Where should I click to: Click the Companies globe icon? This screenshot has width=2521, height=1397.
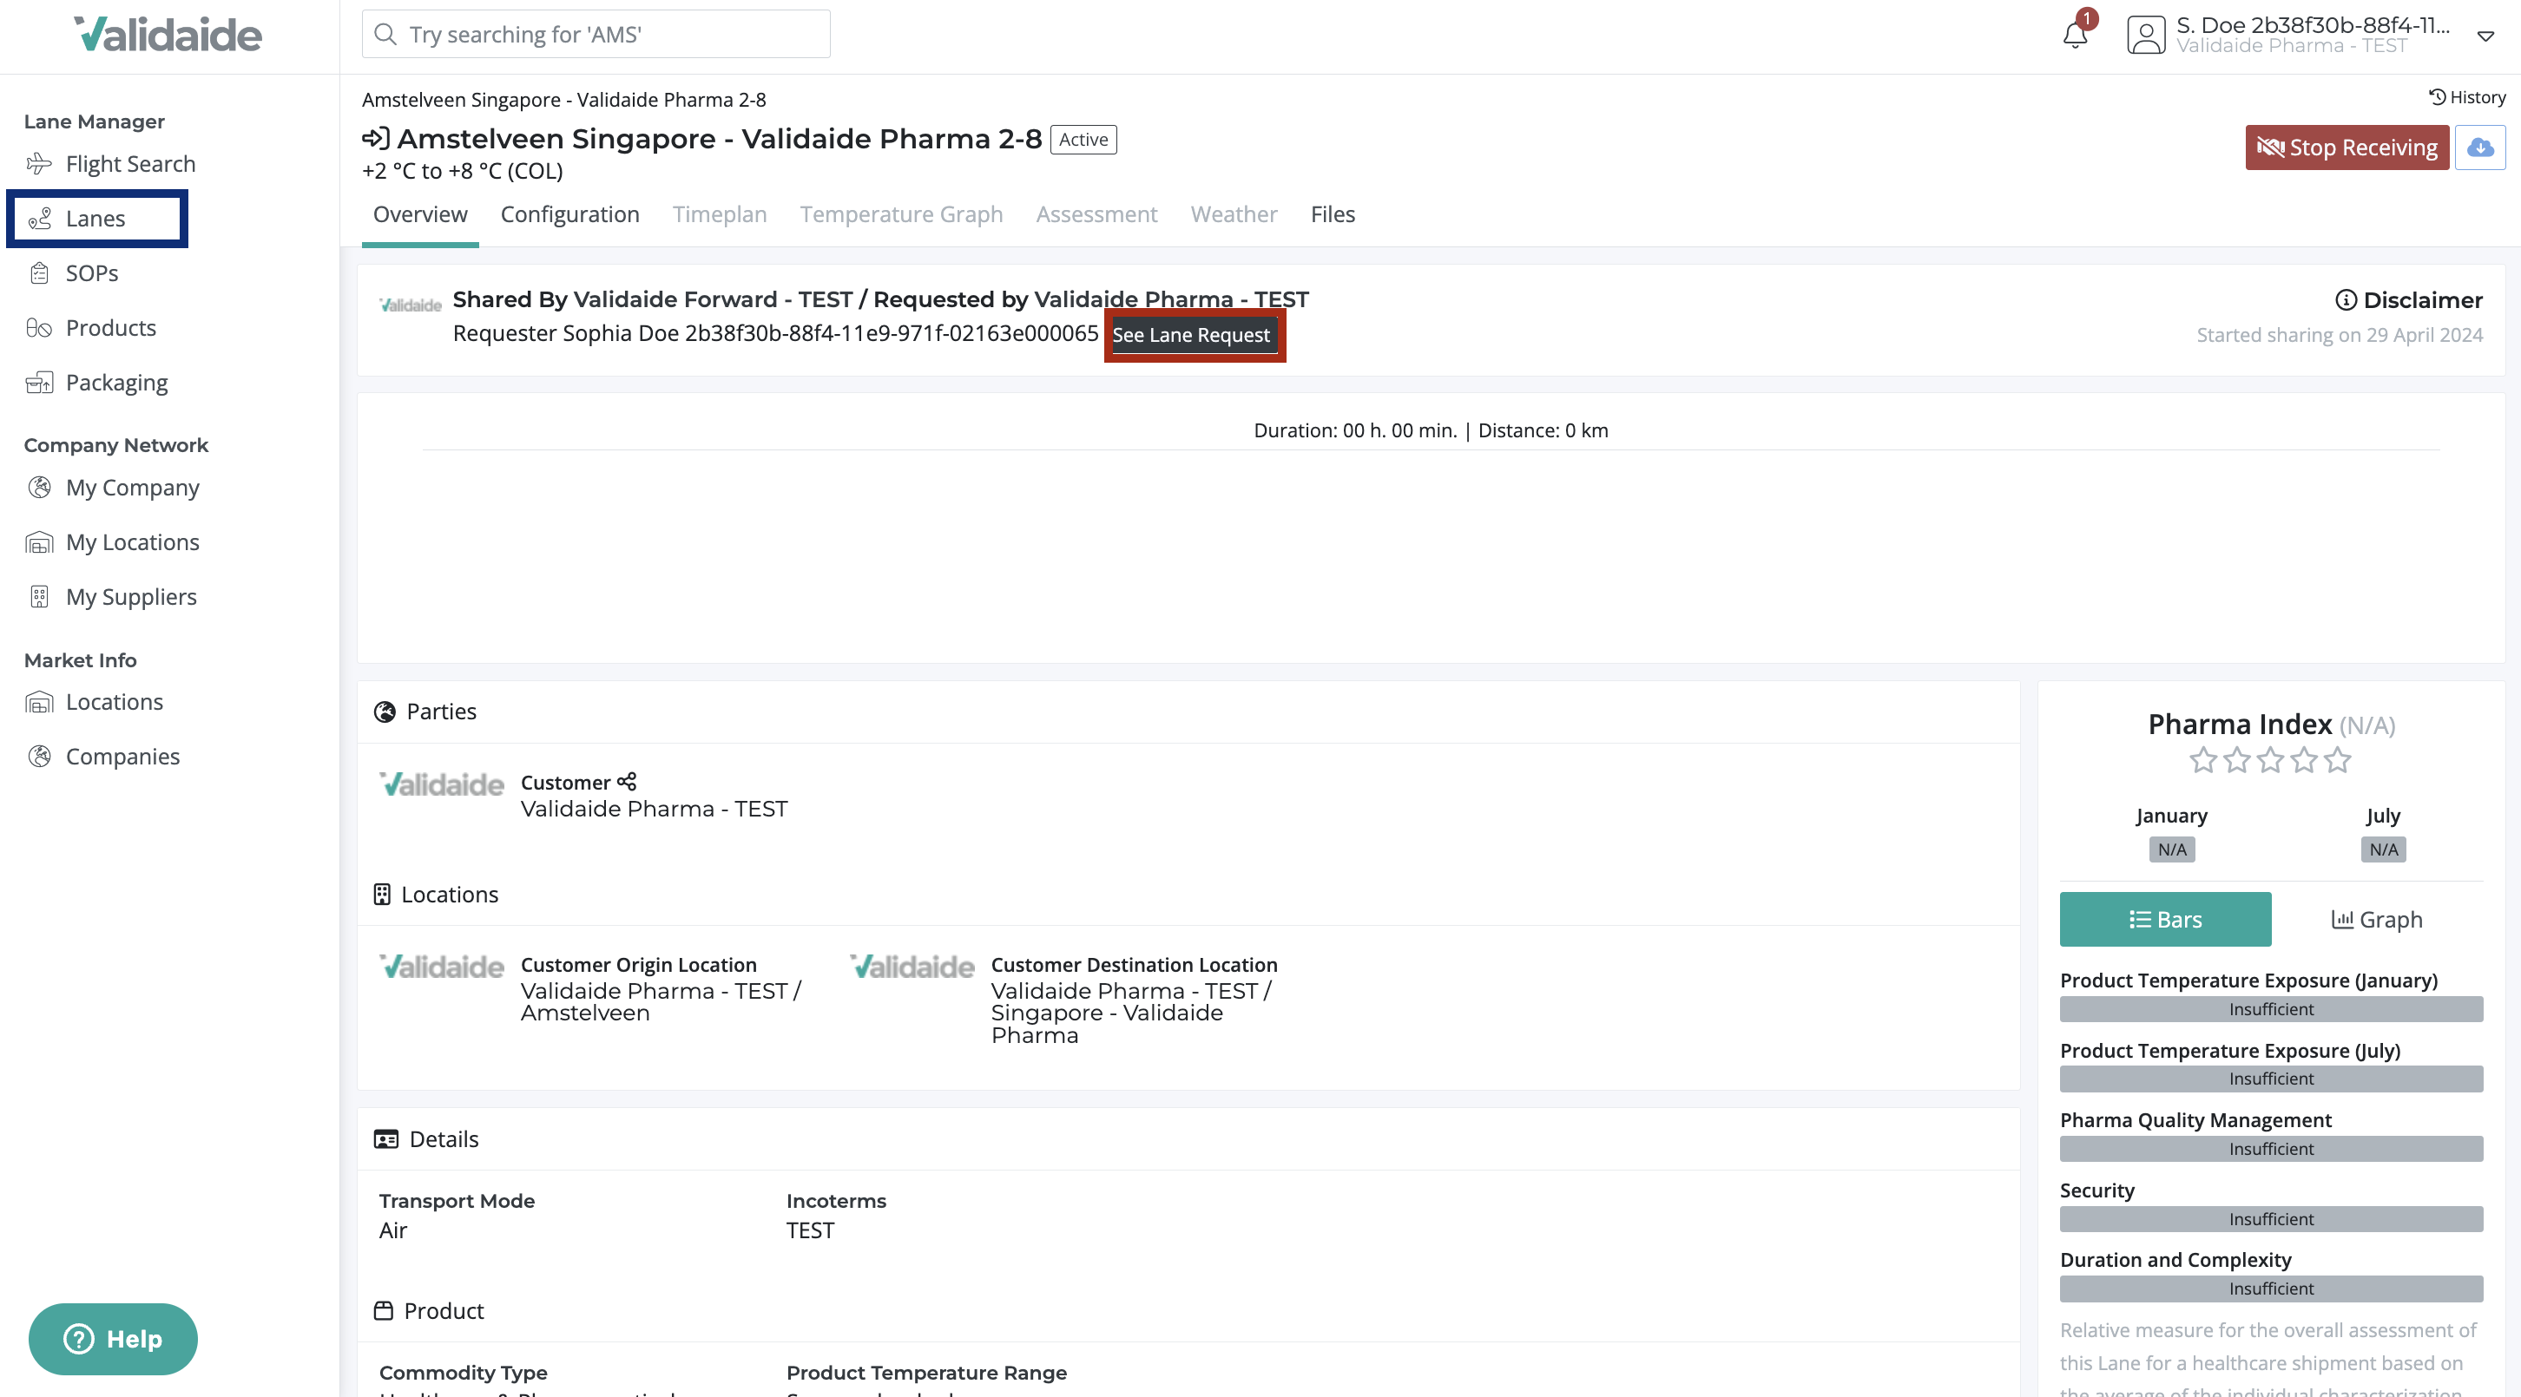pyautogui.click(x=39, y=757)
